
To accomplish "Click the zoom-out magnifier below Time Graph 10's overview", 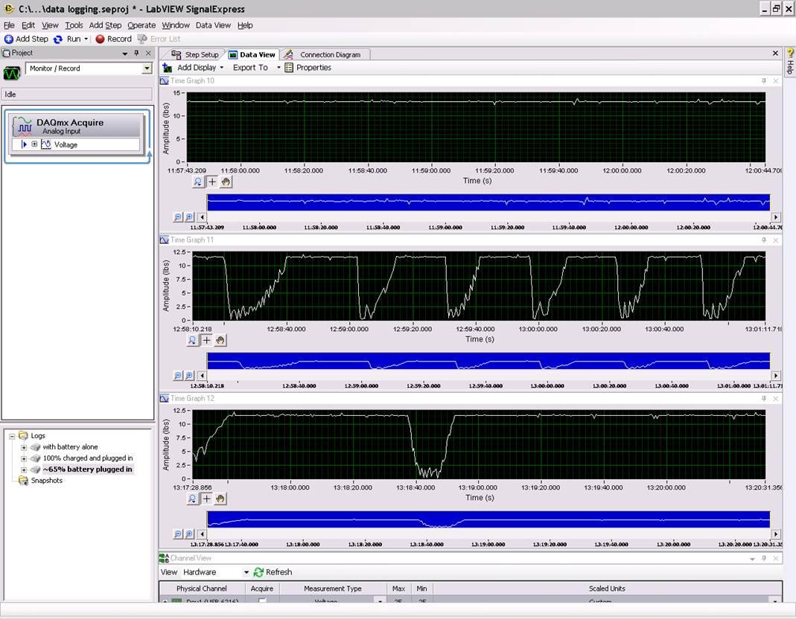I will (177, 217).
